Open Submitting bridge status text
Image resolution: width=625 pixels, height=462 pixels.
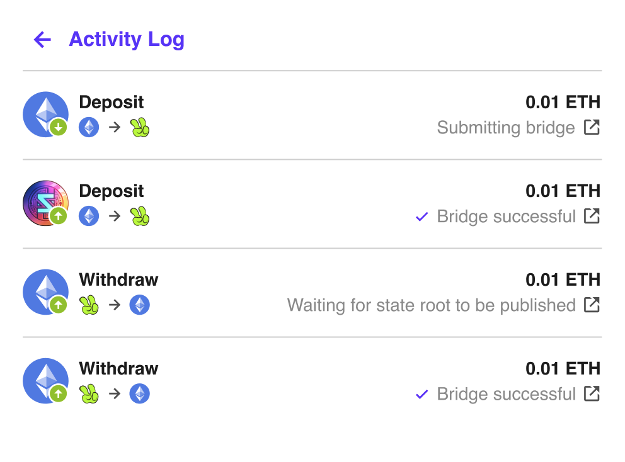click(x=506, y=128)
